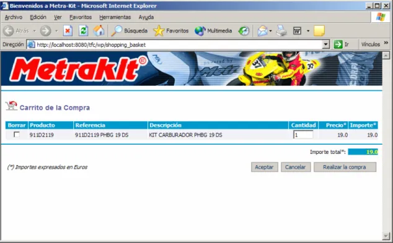
Task: Open the Búsqueda search tool
Action: tap(130, 31)
